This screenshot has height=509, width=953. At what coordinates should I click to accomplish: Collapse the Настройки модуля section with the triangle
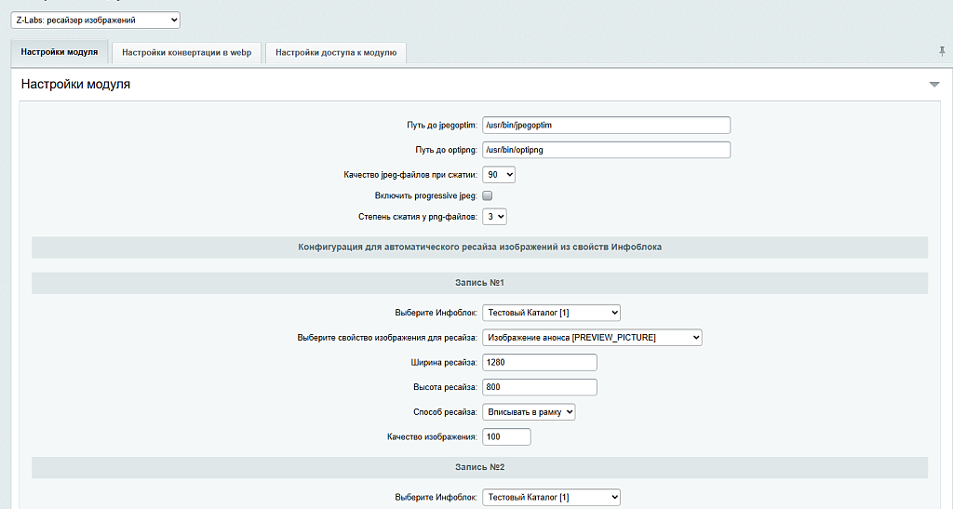(934, 85)
